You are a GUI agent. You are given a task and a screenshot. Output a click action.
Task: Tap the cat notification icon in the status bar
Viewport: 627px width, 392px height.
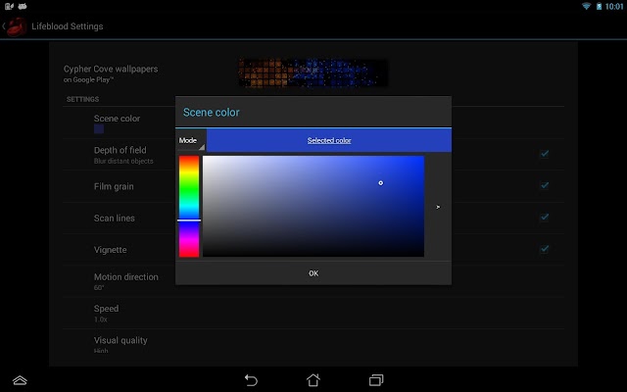tap(23, 6)
